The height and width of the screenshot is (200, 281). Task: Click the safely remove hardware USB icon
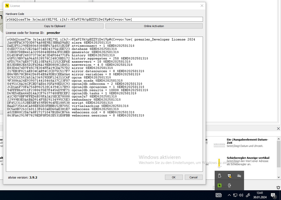(x=220, y=176)
